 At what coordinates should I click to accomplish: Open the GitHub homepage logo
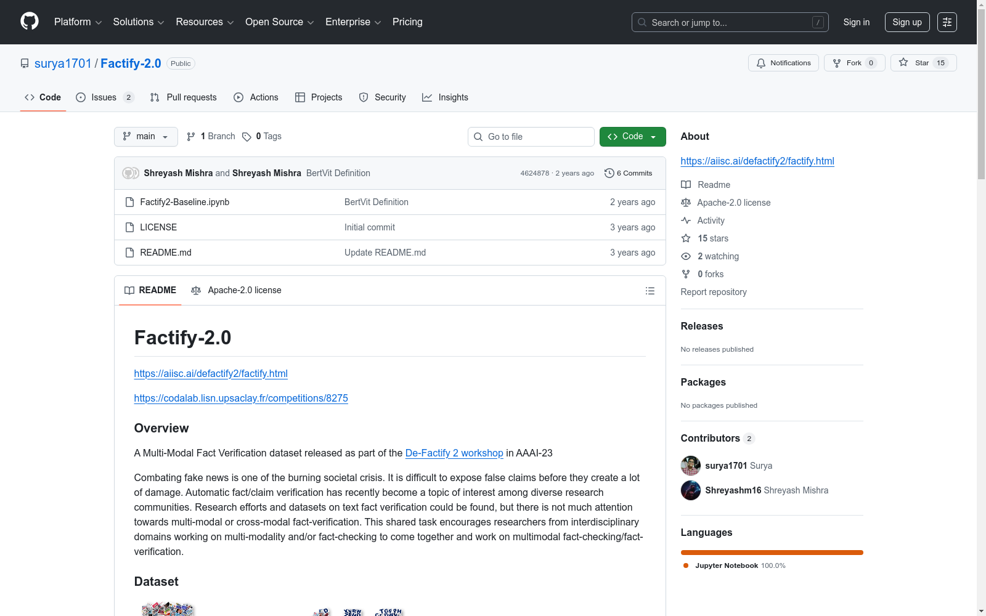click(x=30, y=22)
